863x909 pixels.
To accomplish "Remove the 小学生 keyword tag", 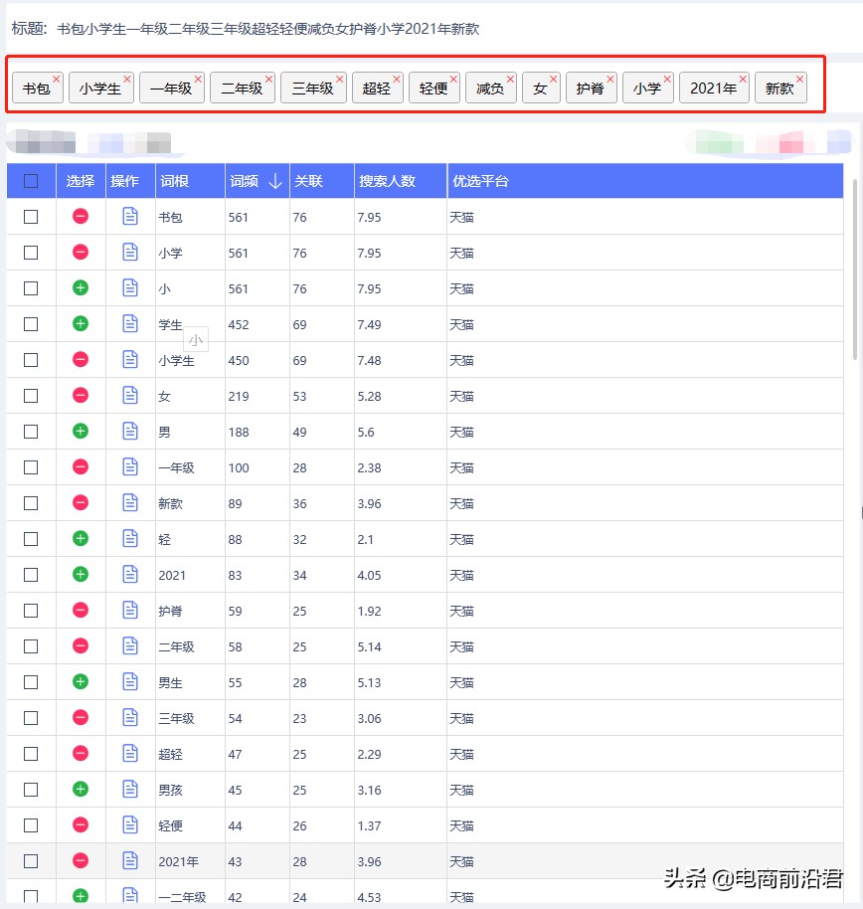I will pos(127,79).
